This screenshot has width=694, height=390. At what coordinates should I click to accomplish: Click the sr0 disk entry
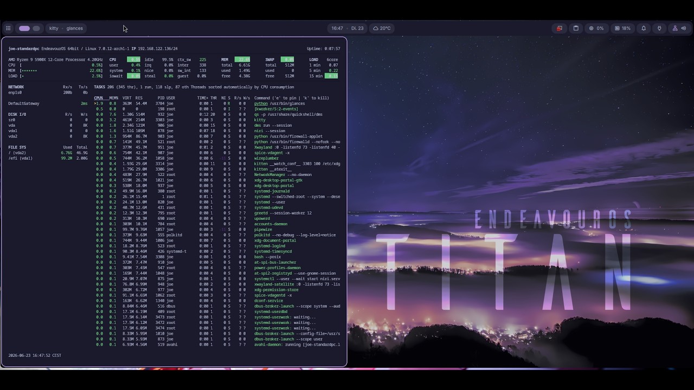click(12, 120)
